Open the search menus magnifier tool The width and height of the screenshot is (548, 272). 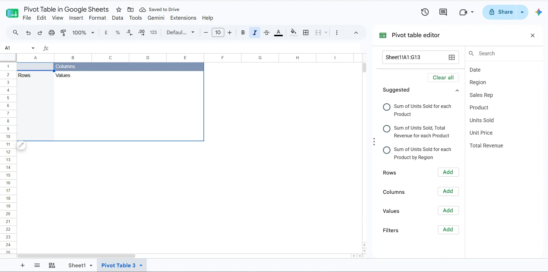click(x=15, y=33)
